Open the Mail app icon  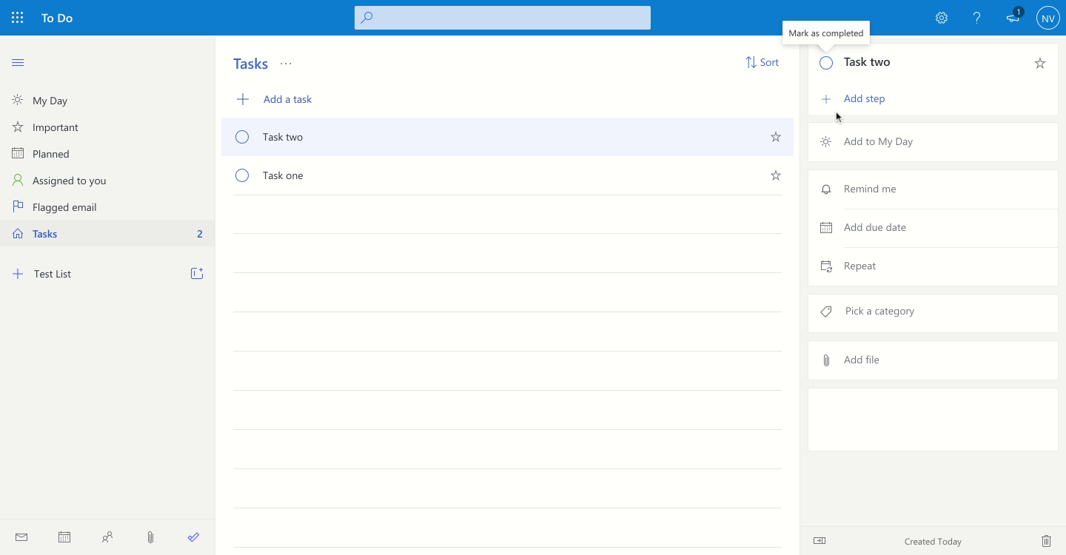coord(21,537)
